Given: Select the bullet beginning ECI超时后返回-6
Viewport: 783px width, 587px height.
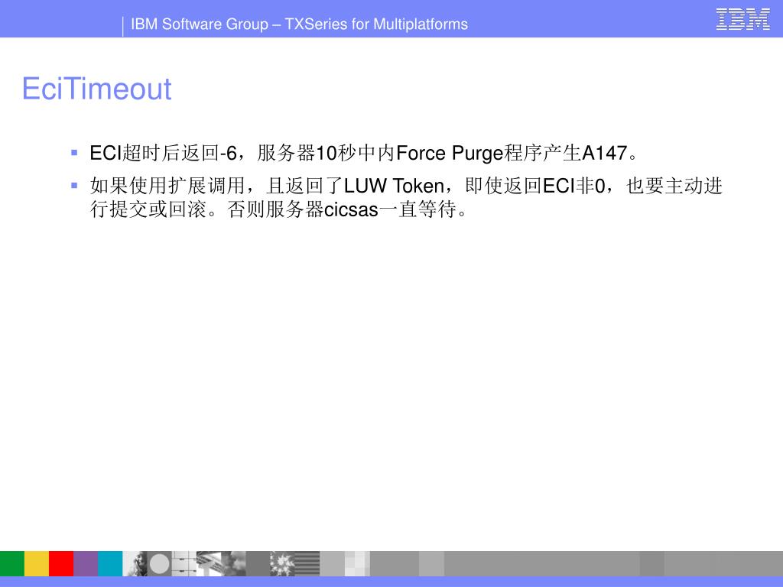Looking at the screenshot, I should 364,153.
